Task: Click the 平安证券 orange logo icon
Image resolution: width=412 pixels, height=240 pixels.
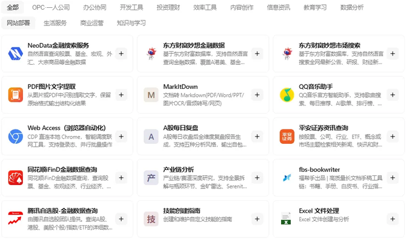Action: point(287,137)
